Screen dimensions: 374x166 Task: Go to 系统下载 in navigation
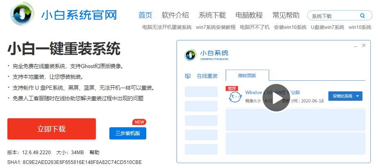point(212,15)
